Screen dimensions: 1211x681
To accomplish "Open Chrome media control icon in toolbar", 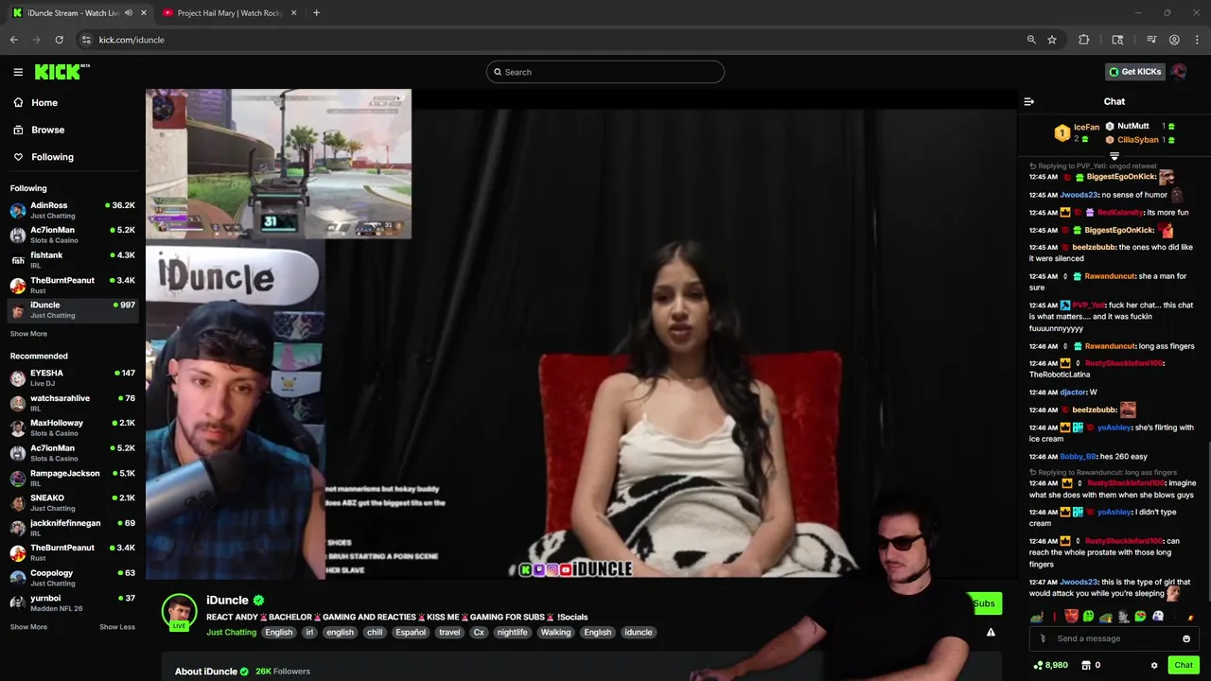I will [x=1151, y=40].
